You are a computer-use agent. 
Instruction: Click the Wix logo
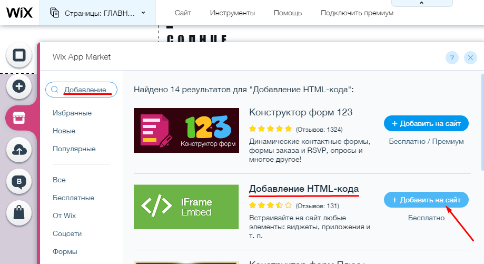[x=19, y=13]
